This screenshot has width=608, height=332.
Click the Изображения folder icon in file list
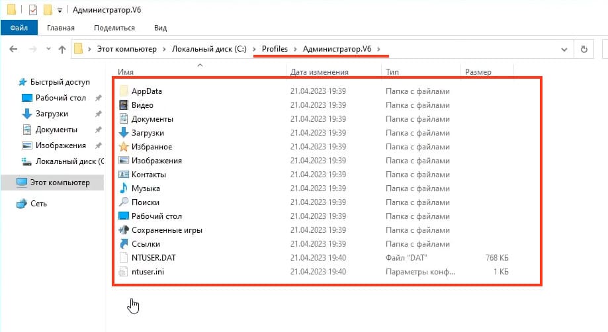pos(124,161)
